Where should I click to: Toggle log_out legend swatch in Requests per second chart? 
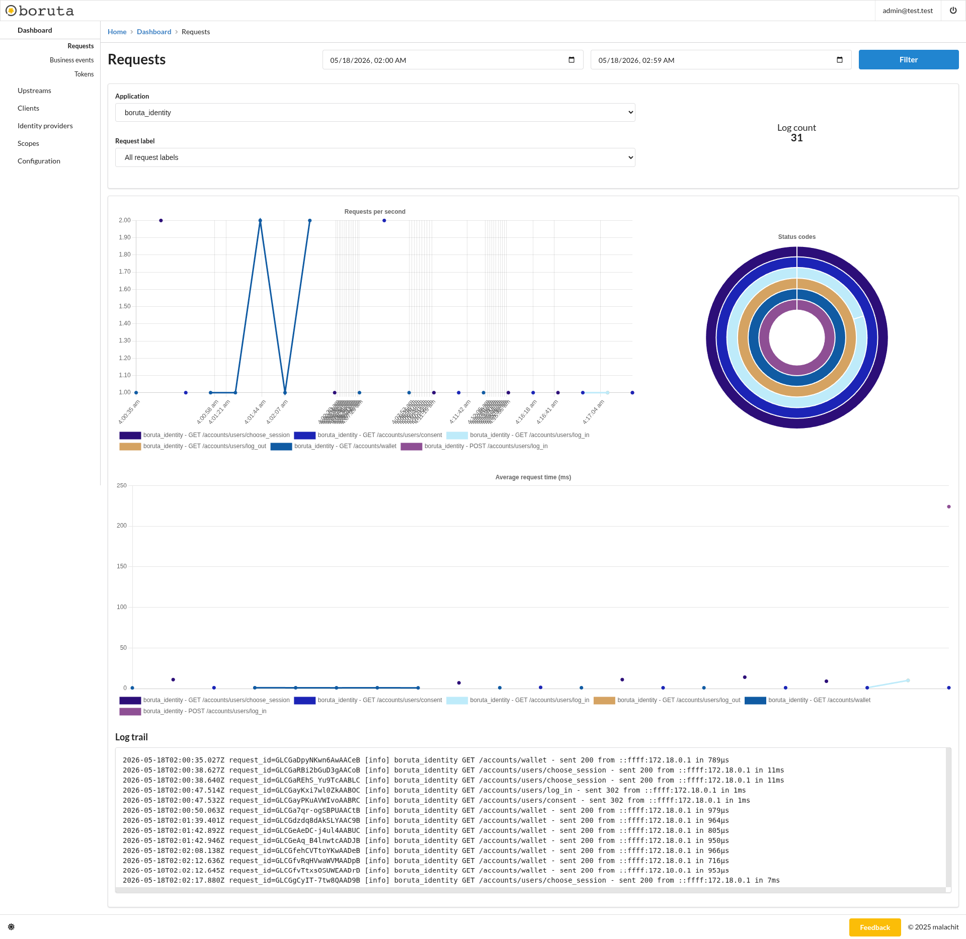(x=130, y=446)
